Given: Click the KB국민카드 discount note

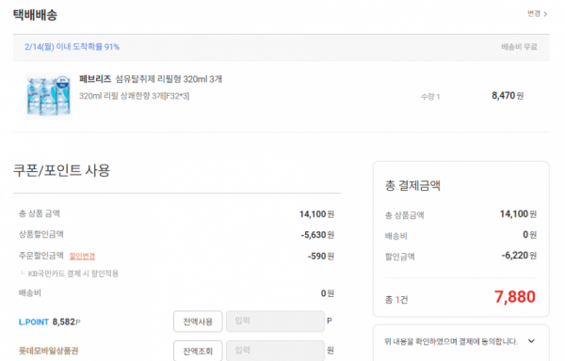Looking at the screenshot, I should (x=73, y=274).
